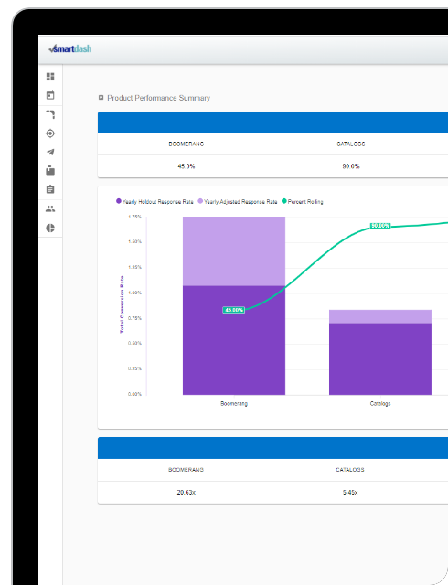Click Boomerang dark purple holdout bar
Screen dimensions: 448x585
(234, 340)
